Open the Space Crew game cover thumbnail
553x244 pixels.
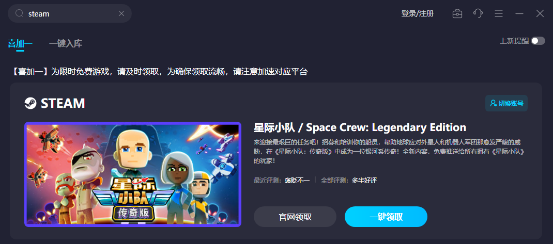133,174
